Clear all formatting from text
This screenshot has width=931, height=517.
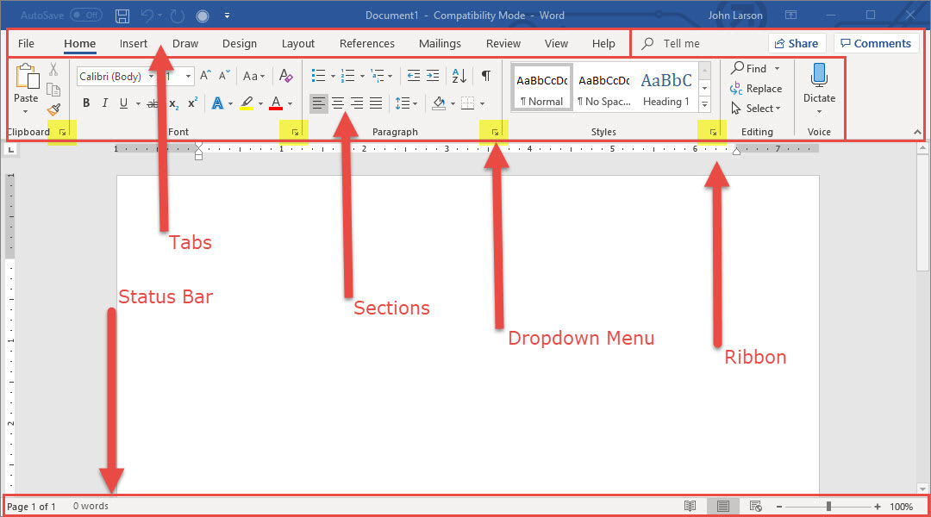point(286,76)
